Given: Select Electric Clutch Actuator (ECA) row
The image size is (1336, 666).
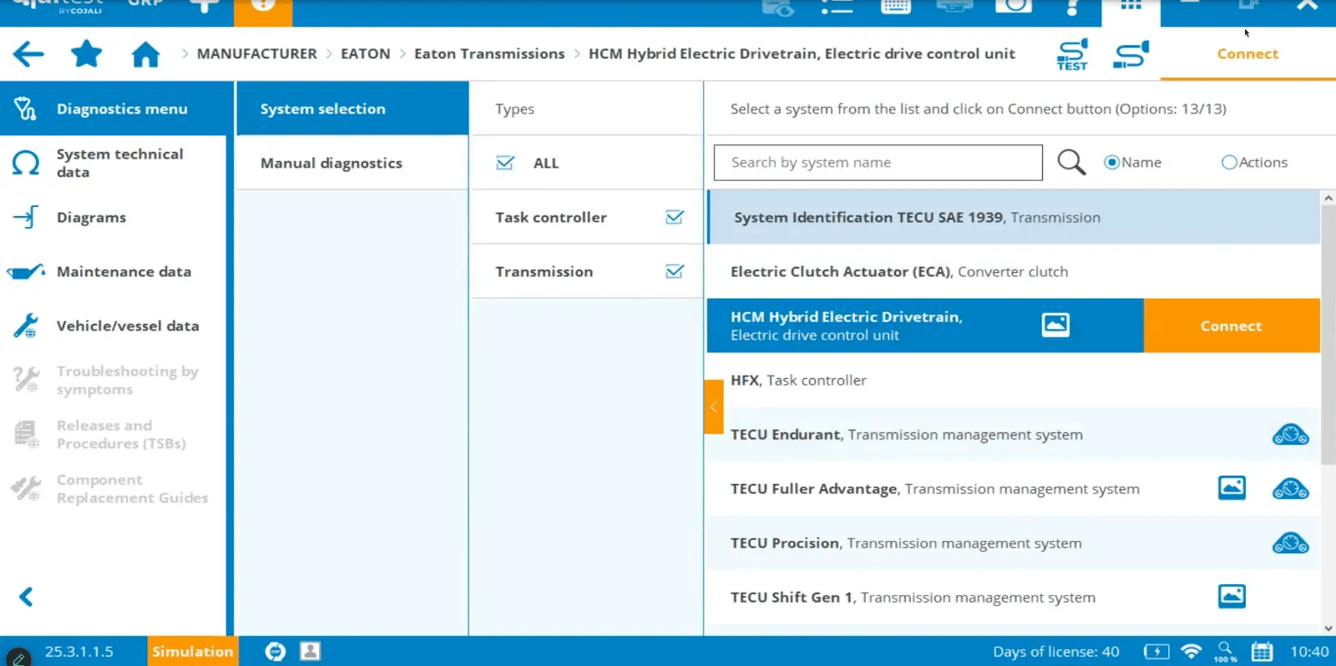Looking at the screenshot, I should pyautogui.click(x=1014, y=271).
